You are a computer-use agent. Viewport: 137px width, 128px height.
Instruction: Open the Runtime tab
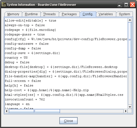31,14
